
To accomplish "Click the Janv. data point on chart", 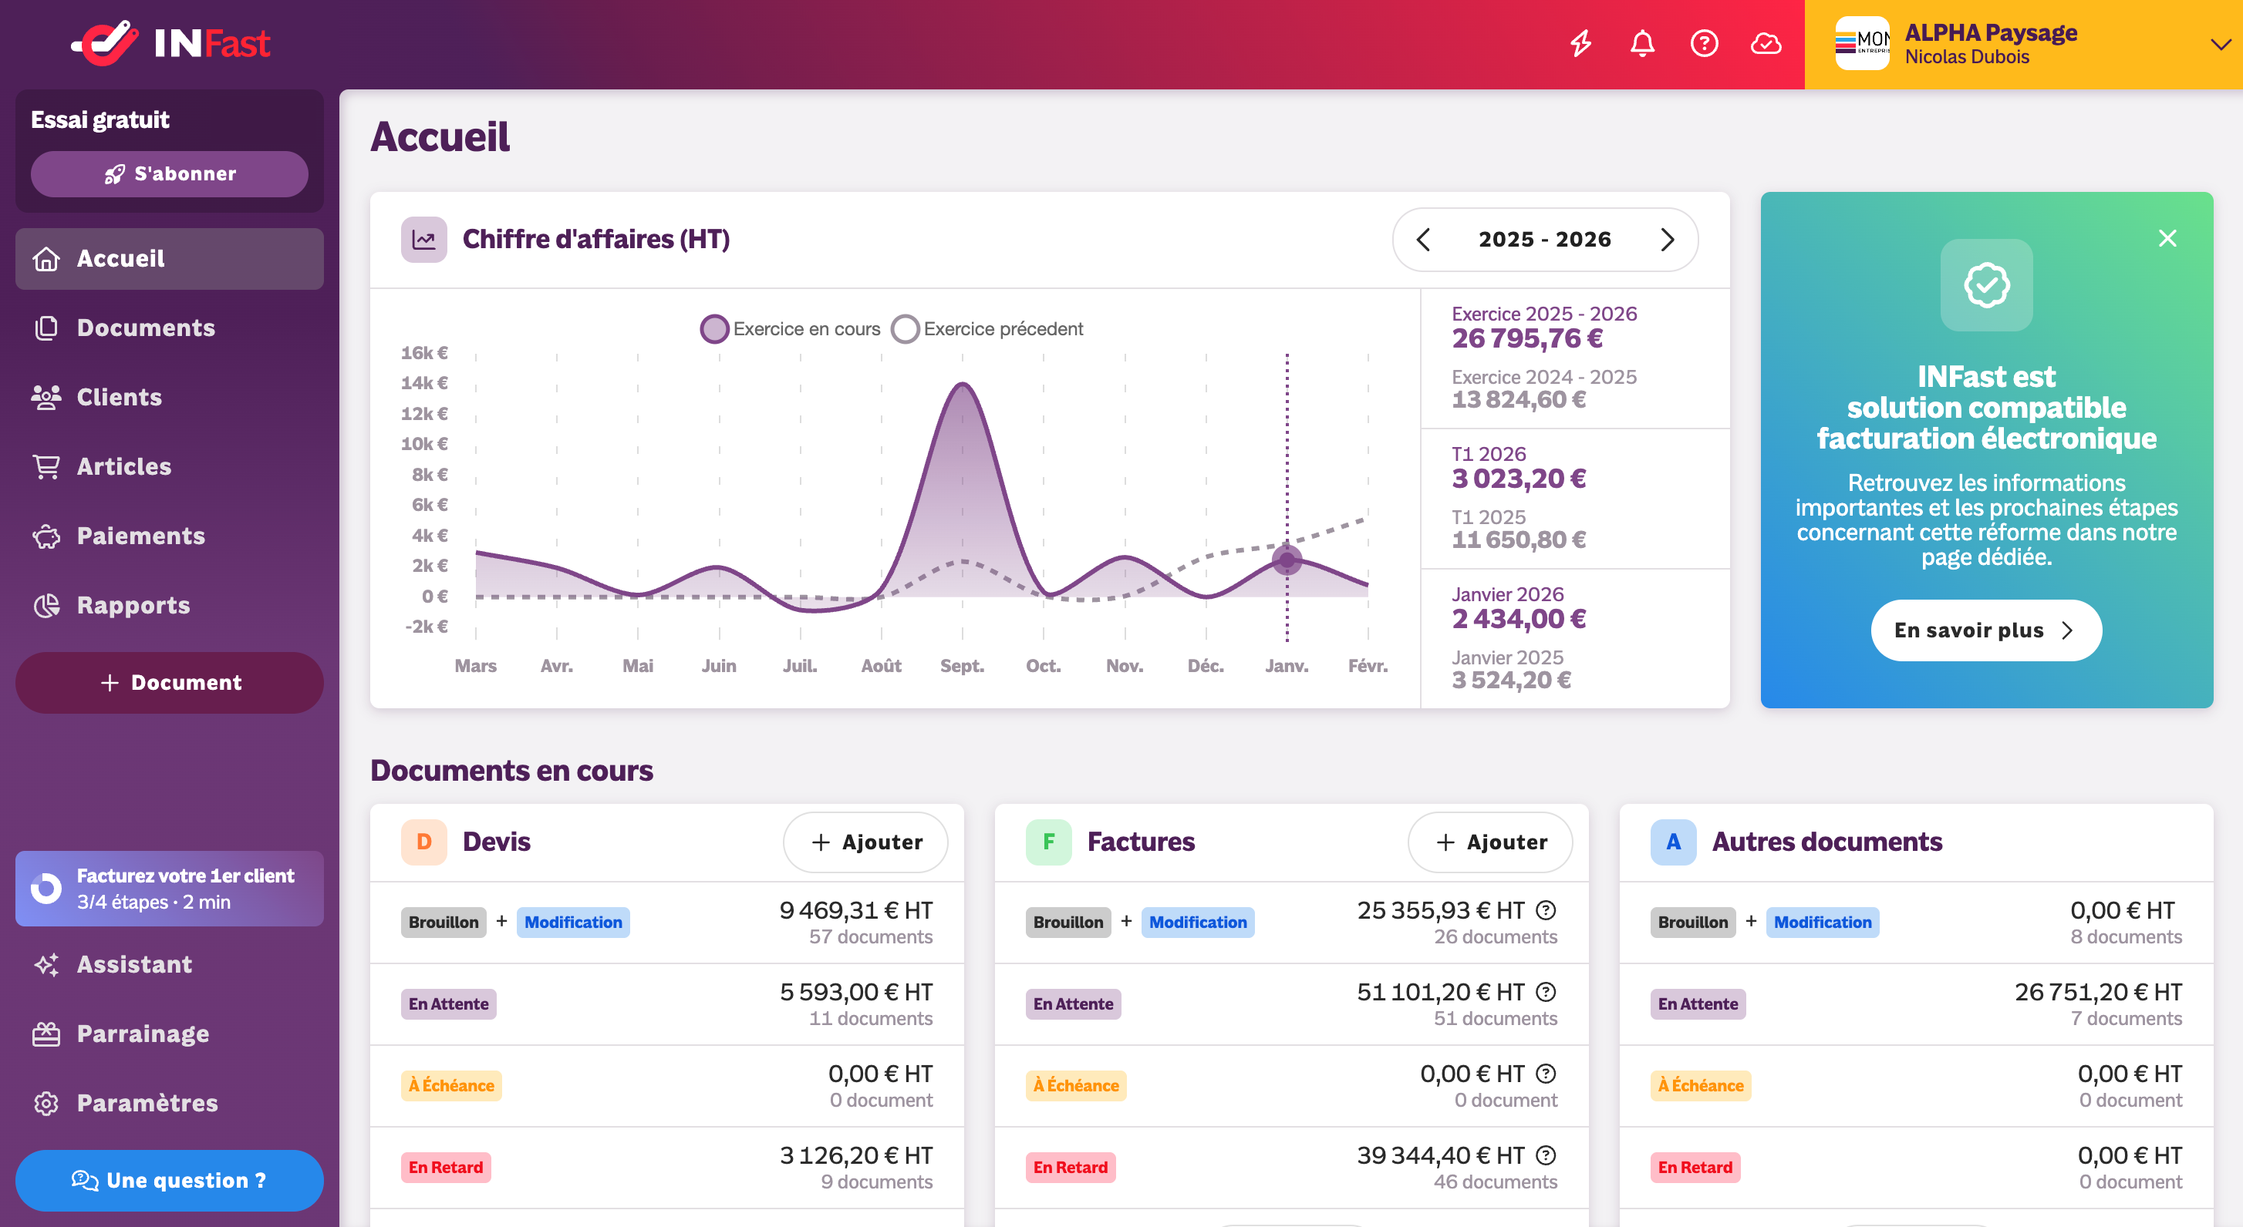I will pos(1287,560).
